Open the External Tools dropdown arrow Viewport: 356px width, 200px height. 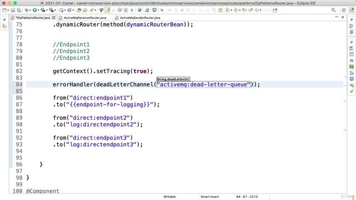[x=55, y=10]
